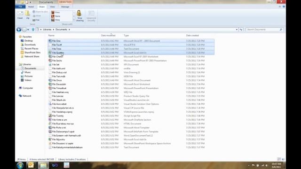Open Outlook from the taskbar
The height and width of the screenshot is (169, 301).
31,165
